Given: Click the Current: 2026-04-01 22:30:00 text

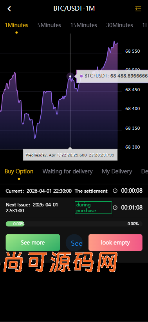Looking at the screenshot, I should point(39,191).
